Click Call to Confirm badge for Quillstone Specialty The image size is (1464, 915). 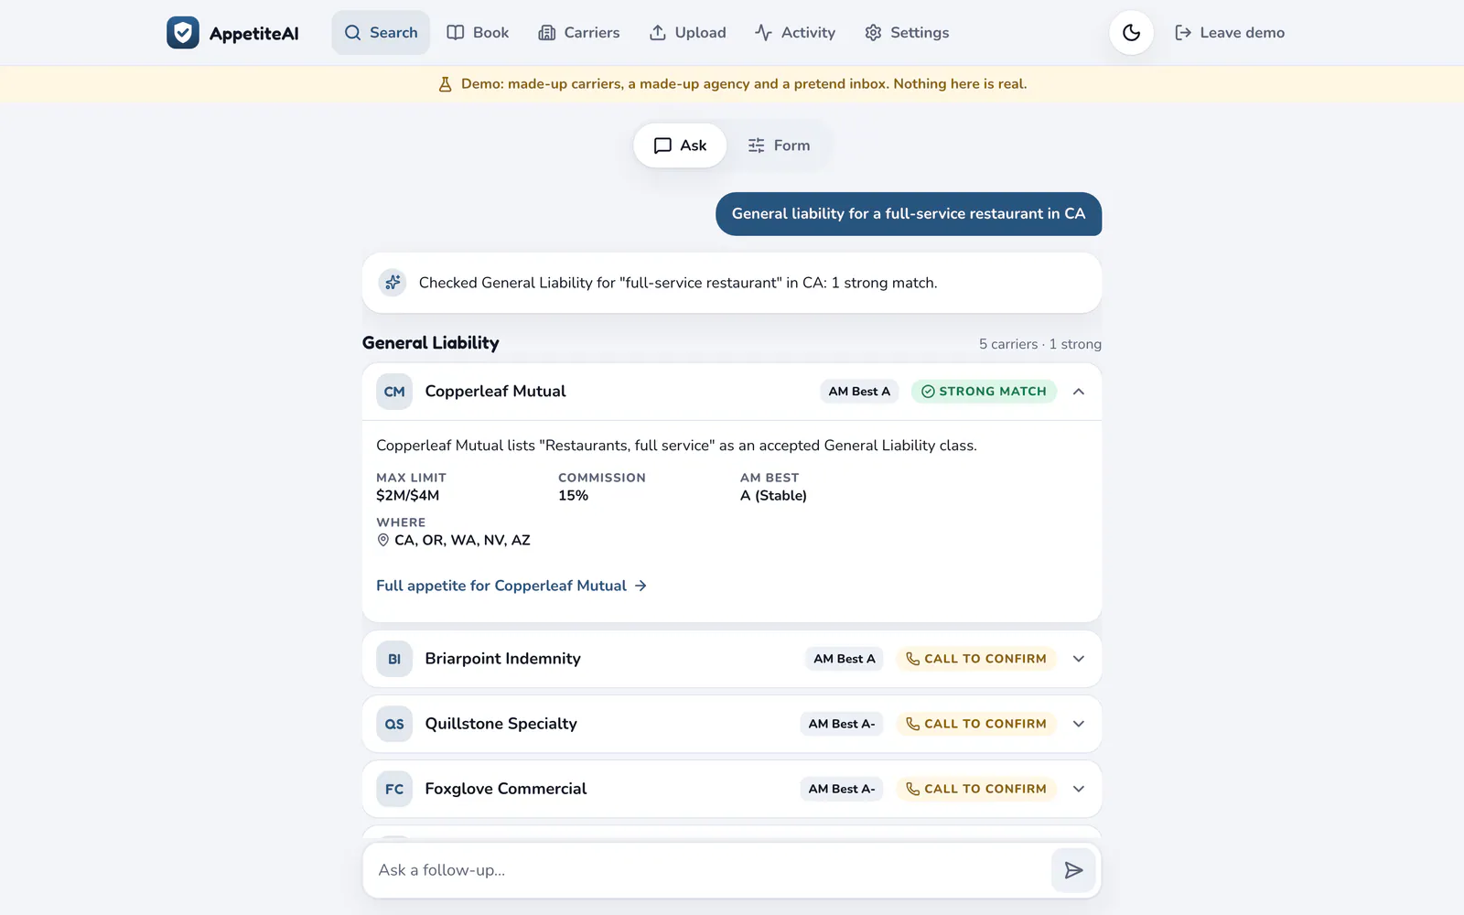coord(976,724)
